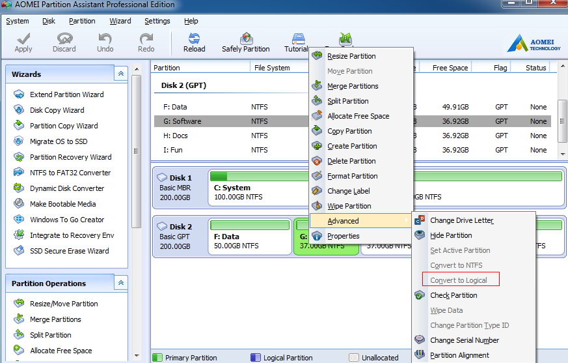568x363 pixels.
Task: Open Migrate OS to SSD icon
Action: click(x=19, y=141)
